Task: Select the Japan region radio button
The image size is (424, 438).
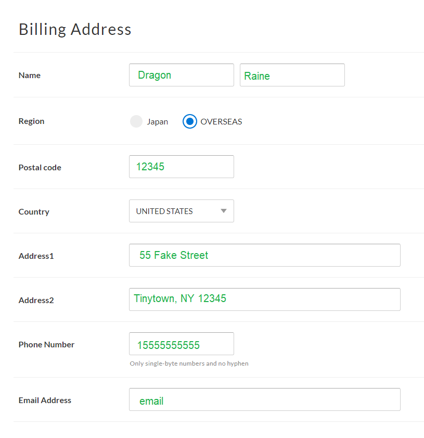Action: 136,121
